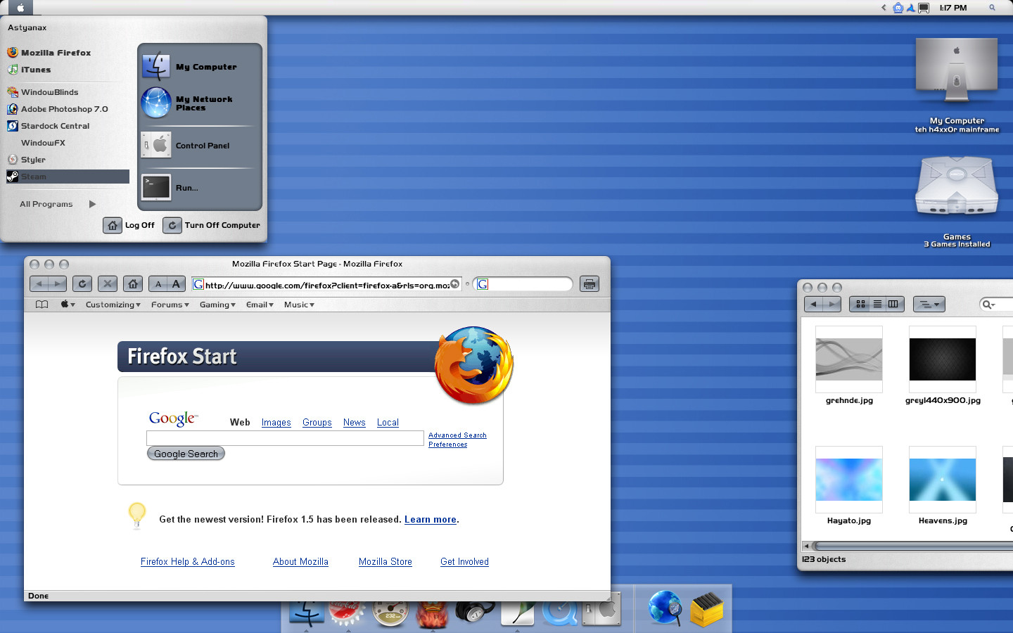Open Control Panel from start menu

(x=186, y=146)
